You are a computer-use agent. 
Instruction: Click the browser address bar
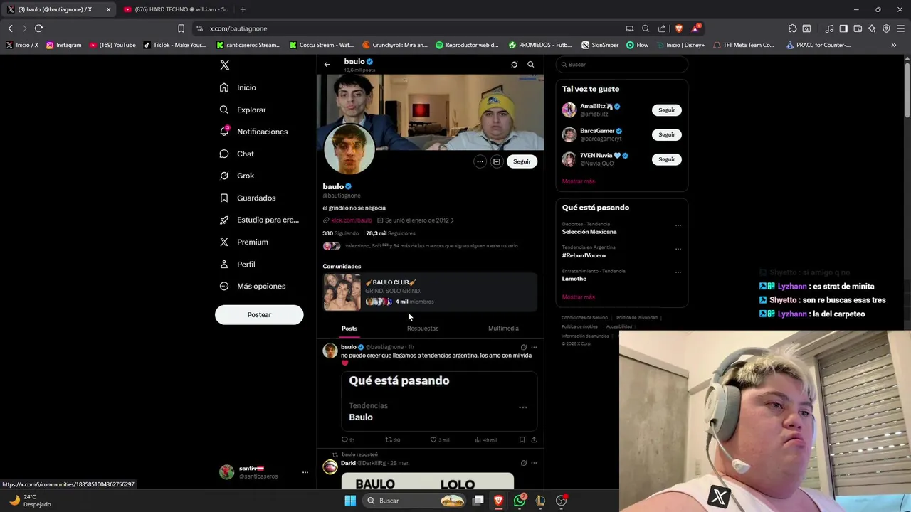(x=406, y=28)
